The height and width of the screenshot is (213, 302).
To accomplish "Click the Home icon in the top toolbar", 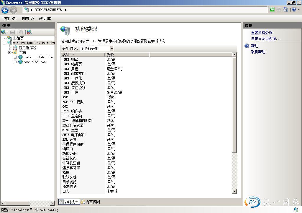I will point(285,9).
